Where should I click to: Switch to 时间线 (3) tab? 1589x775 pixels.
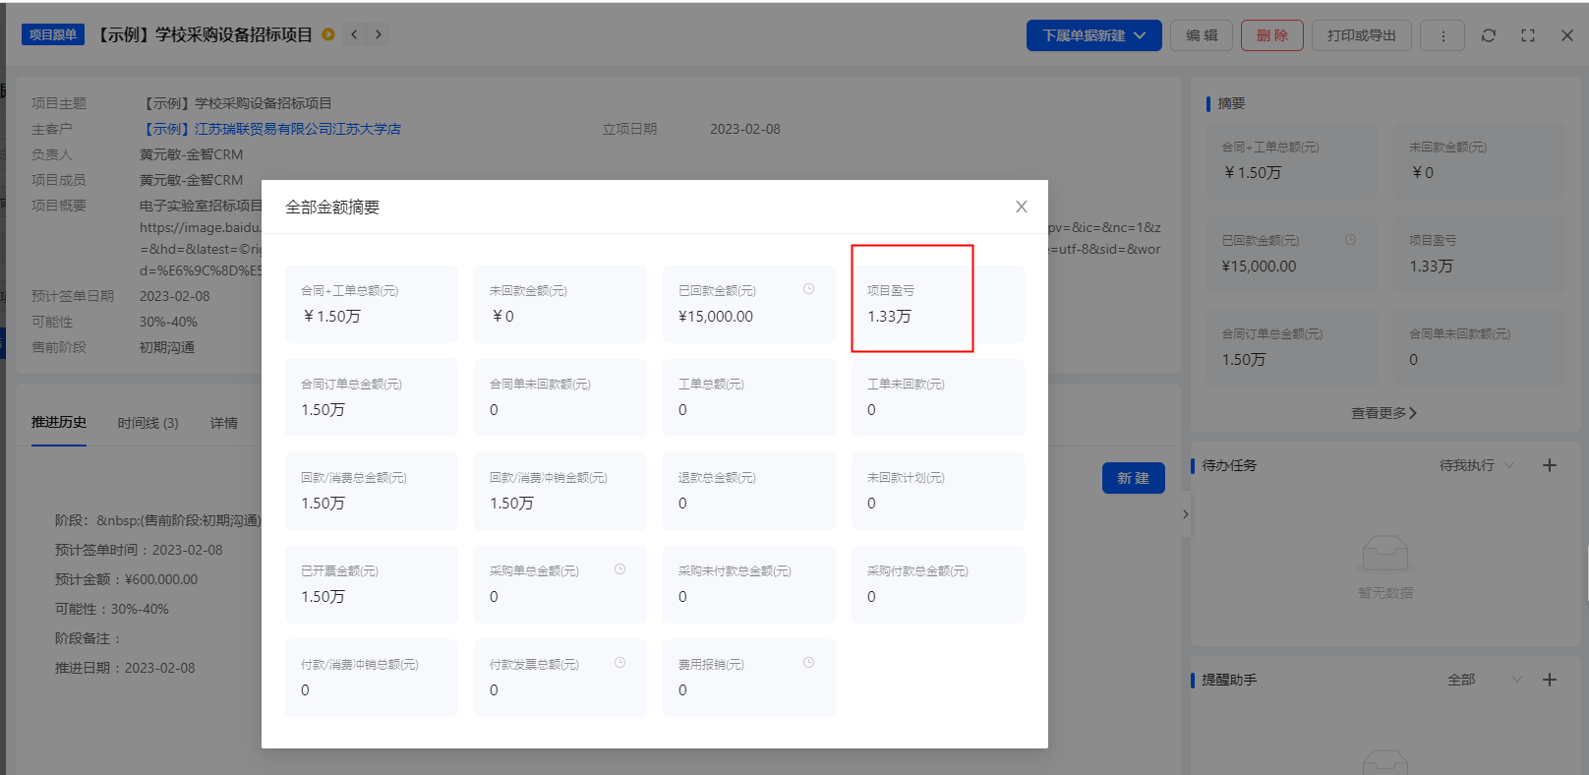(x=148, y=423)
